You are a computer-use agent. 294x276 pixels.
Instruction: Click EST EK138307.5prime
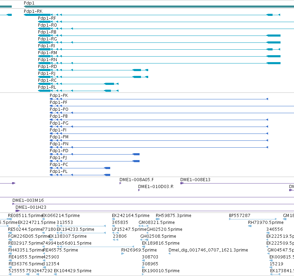[68, 236]
